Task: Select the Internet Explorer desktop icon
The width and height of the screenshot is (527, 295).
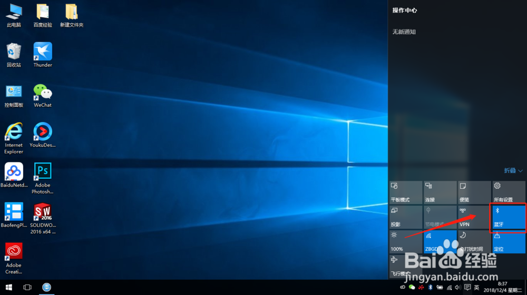Action: click(14, 138)
